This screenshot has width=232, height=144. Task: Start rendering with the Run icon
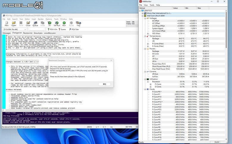pyautogui.click(x=64, y=24)
